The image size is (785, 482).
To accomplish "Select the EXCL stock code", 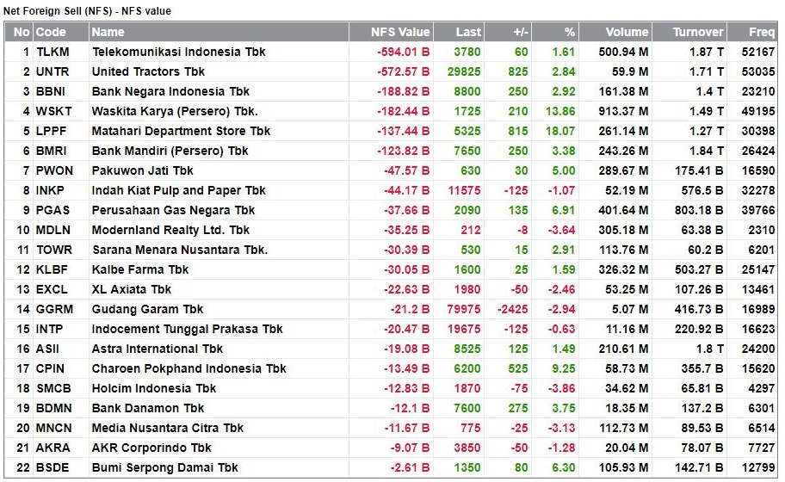I will point(52,289).
